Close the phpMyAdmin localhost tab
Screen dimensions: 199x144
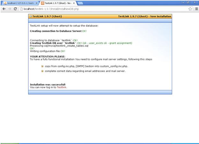[37, 3]
